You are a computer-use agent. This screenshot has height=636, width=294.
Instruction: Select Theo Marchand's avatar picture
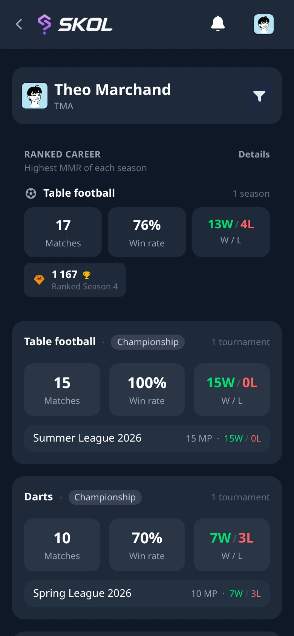click(x=35, y=96)
